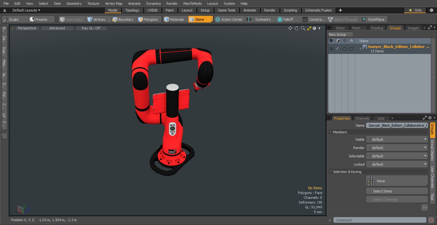The image size is (437, 225).
Task: Click the camera render column header
Action: tap(338, 41)
